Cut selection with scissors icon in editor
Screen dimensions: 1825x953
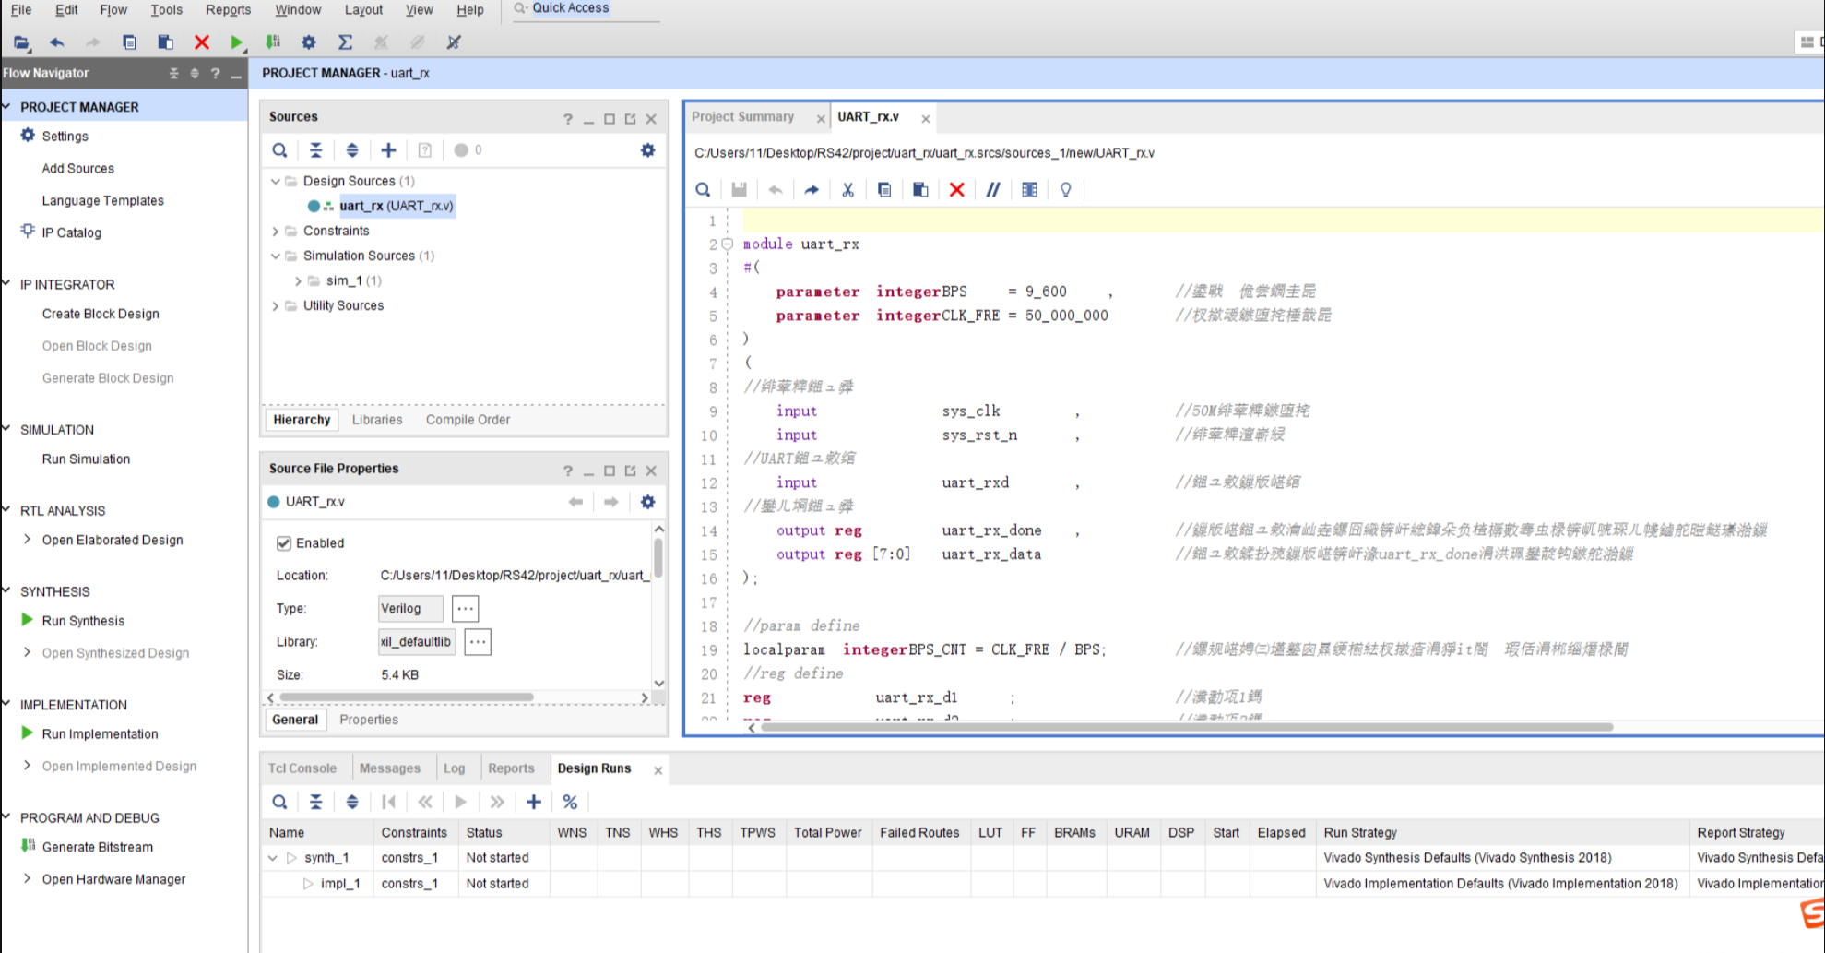847,190
